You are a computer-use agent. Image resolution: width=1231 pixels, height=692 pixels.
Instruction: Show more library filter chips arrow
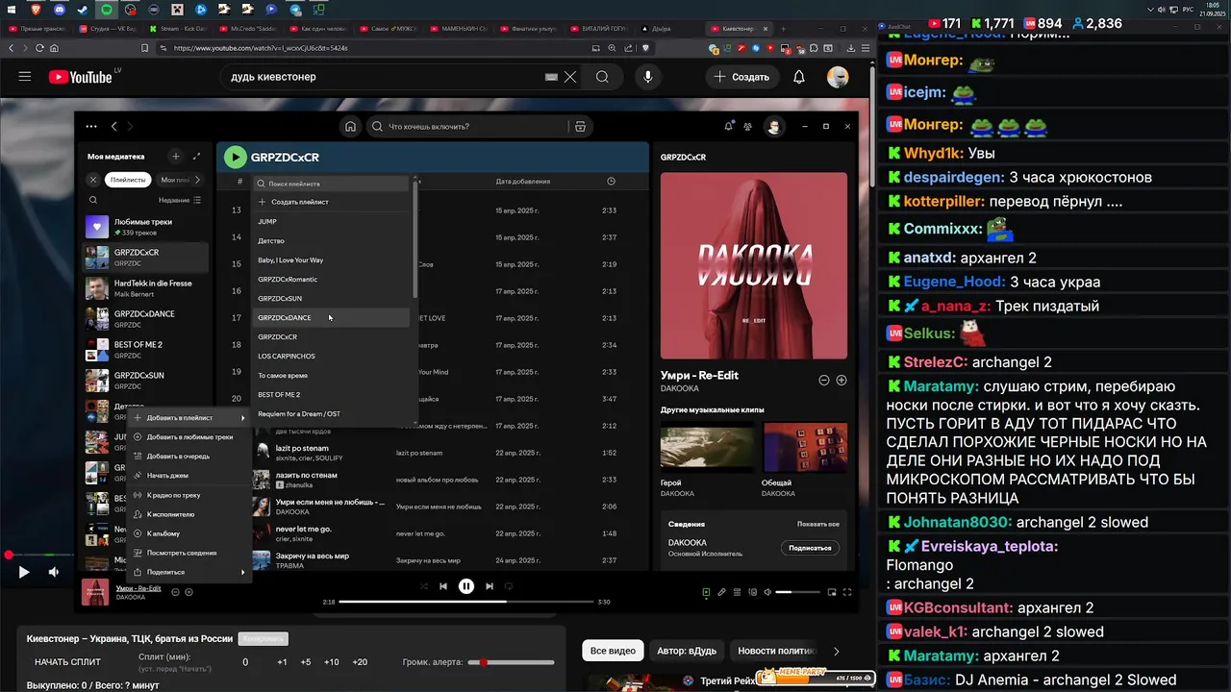coord(198,180)
